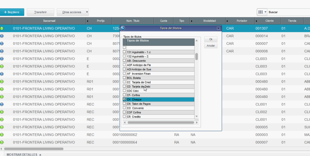Viewport: 310px width, 156px height.
Task: Expand MOSTRAR DETALLES panel
Action: [x=24, y=154]
